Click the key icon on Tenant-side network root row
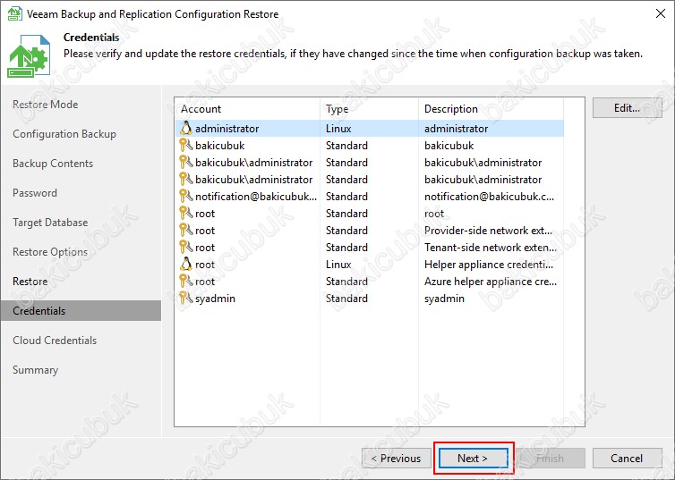This screenshot has height=480, width=675. pyautogui.click(x=186, y=248)
